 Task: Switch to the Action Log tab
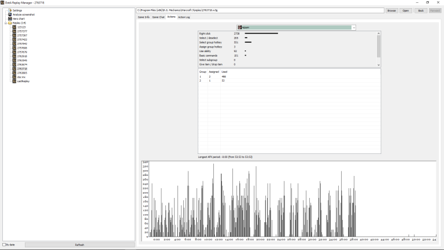point(184,17)
